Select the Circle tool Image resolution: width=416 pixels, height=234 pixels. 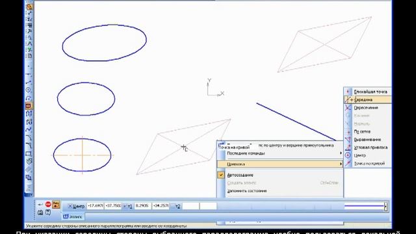tap(29, 90)
